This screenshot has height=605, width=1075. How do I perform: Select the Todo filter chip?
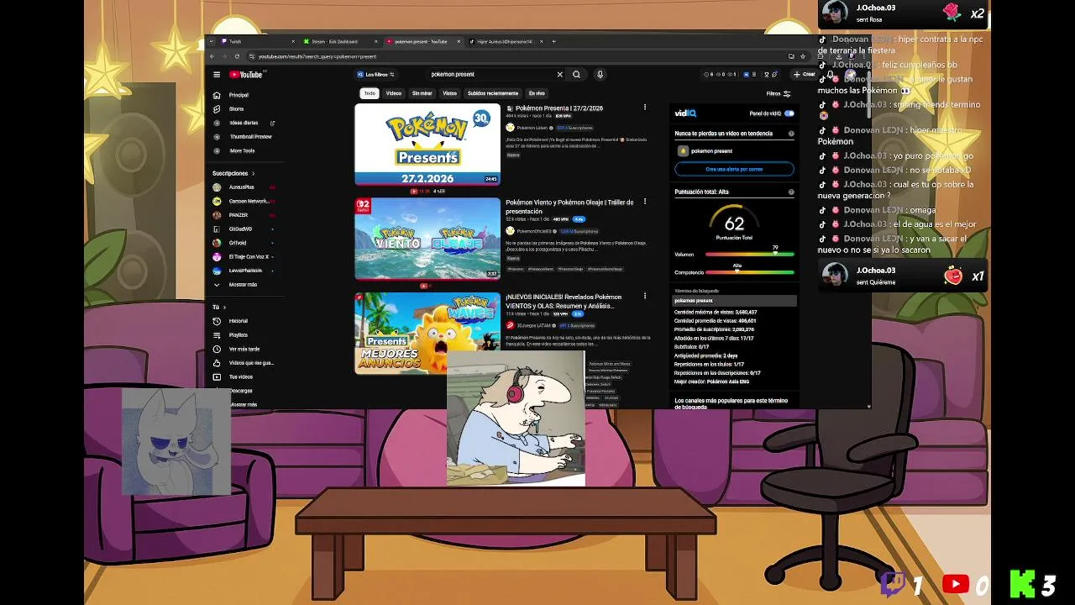pyautogui.click(x=370, y=93)
